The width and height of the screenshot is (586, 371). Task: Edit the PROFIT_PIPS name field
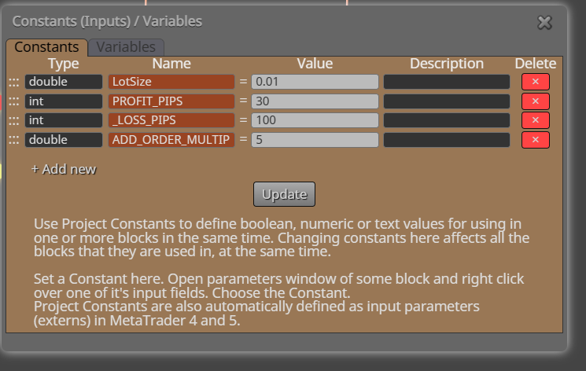pyautogui.click(x=171, y=101)
